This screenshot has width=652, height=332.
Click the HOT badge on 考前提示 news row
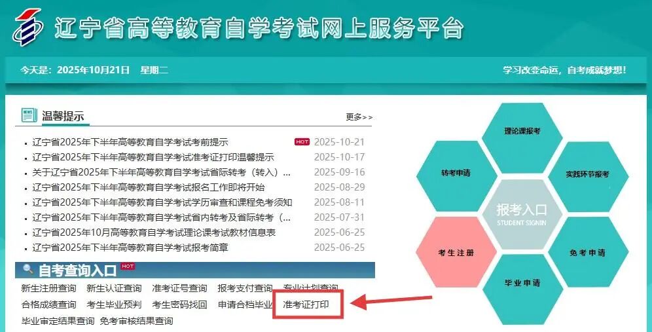pyautogui.click(x=302, y=142)
